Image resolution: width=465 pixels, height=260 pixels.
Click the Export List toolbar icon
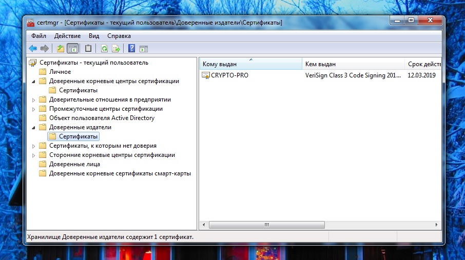[116, 49]
